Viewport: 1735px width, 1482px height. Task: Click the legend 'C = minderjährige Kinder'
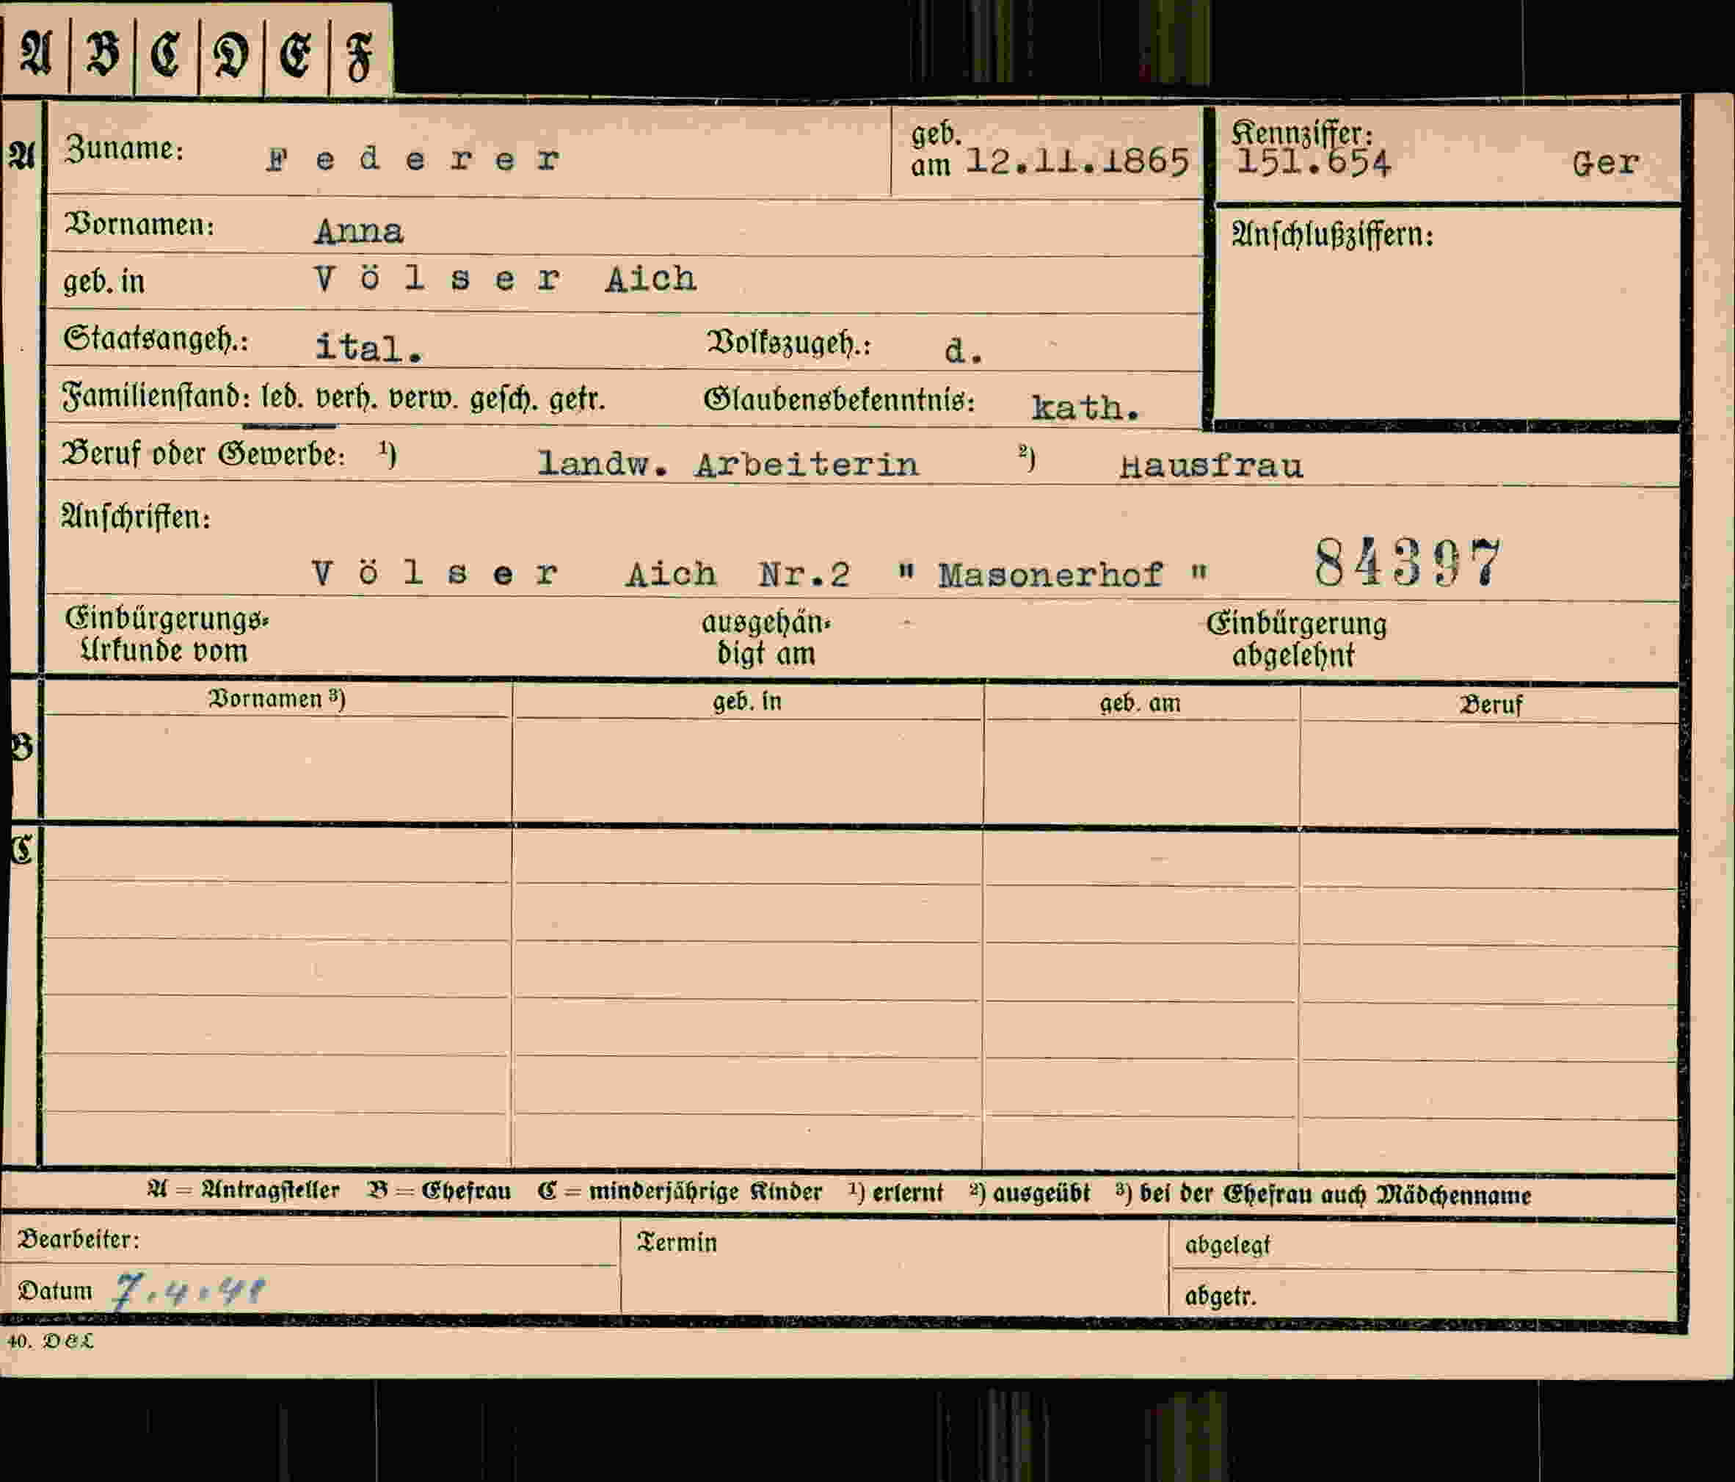(x=680, y=1192)
